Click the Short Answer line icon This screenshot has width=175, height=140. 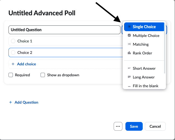(129, 68)
